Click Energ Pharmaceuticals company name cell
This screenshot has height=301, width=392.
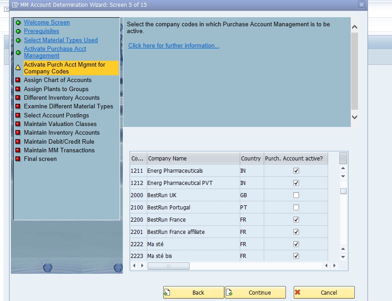tap(193, 171)
